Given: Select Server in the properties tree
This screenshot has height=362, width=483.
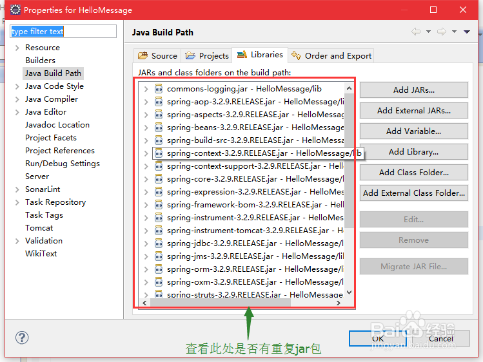Looking at the screenshot, I should (x=37, y=176).
